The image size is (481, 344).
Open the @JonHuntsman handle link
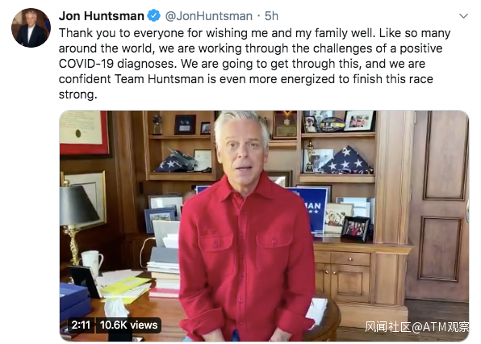pos(208,16)
